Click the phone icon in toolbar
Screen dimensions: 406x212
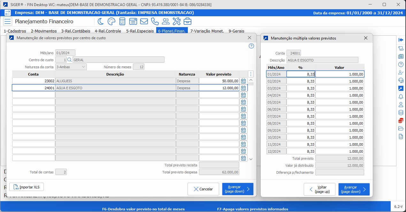point(155,21)
